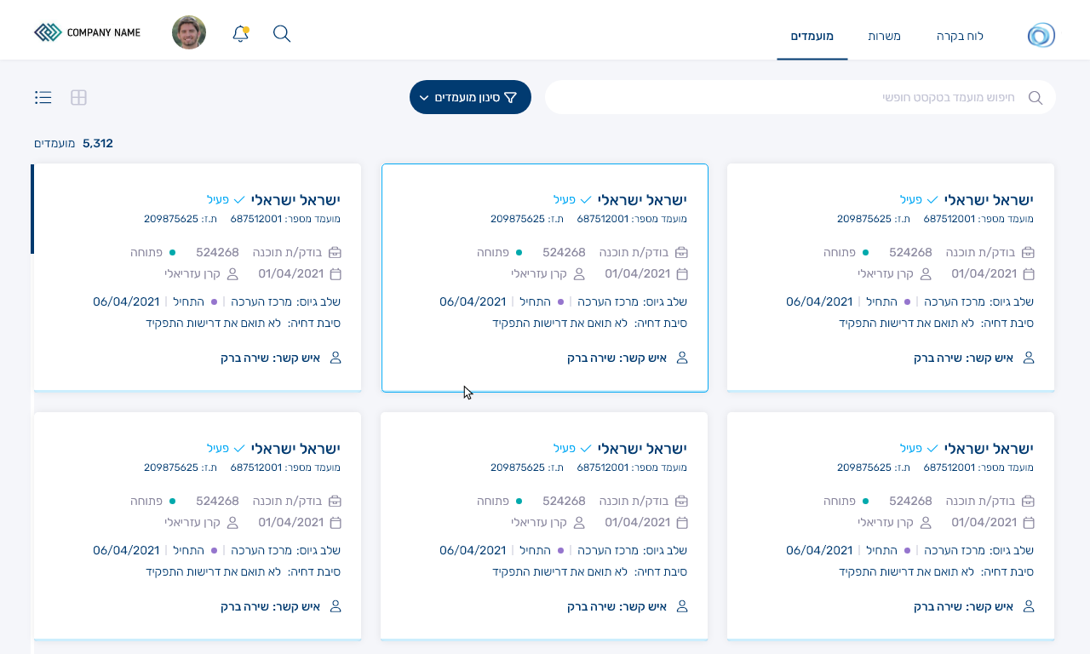
Task: Click the 5,312 מועמדים count
Action: point(73,143)
